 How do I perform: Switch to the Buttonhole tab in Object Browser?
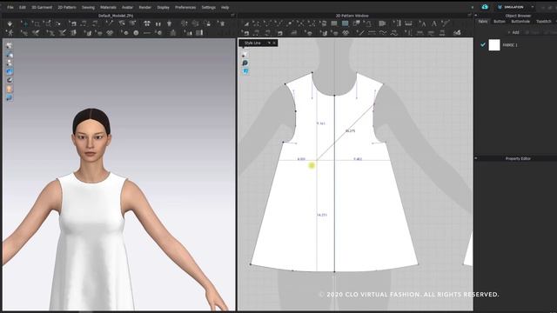pyautogui.click(x=520, y=21)
